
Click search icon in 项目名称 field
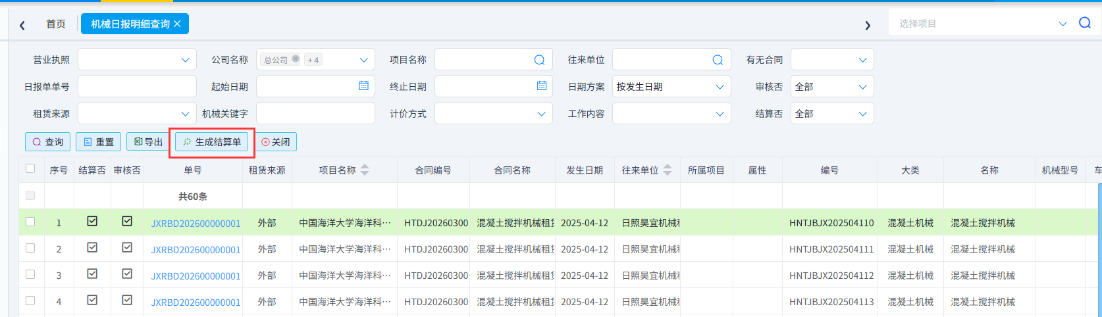click(539, 60)
